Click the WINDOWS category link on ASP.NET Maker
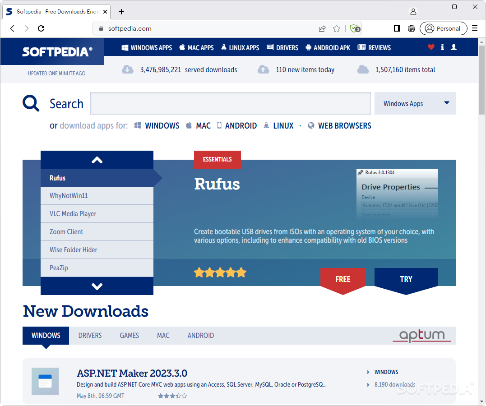The width and height of the screenshot is (486, 406). [x=386, y=372]
